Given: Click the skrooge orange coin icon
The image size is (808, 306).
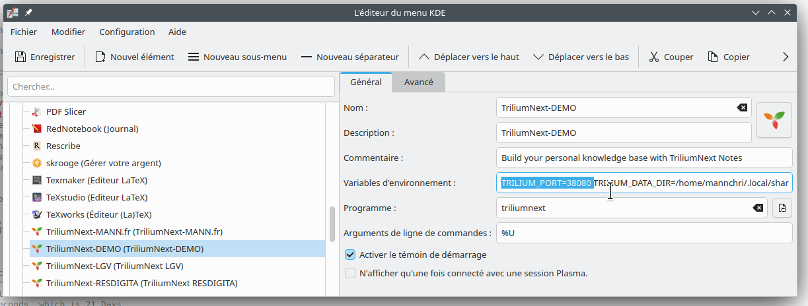Looking at the screenshot, I should pyautogui.click(x=37, y=163).
